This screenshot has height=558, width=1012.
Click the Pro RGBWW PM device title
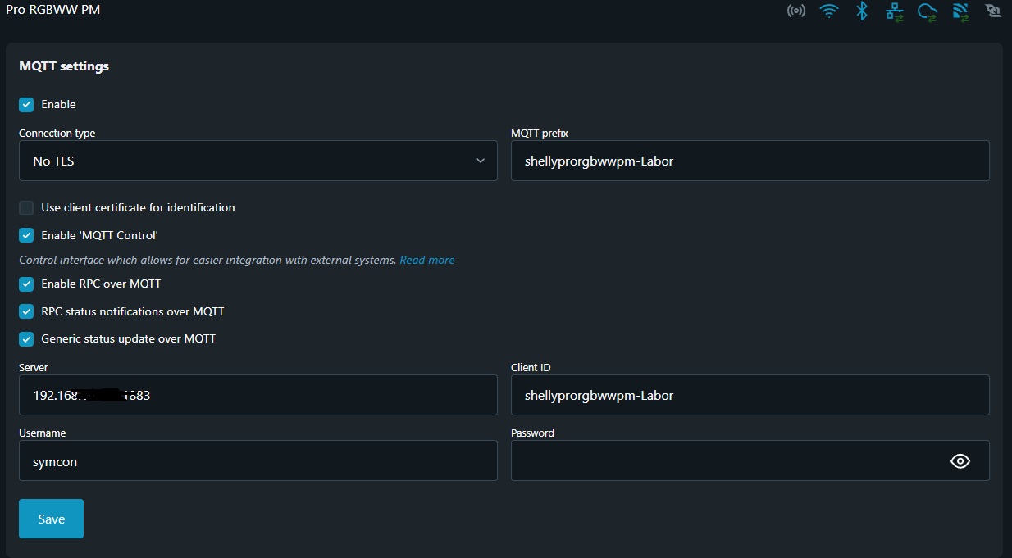pyautogui.click(x=53, y=10)
